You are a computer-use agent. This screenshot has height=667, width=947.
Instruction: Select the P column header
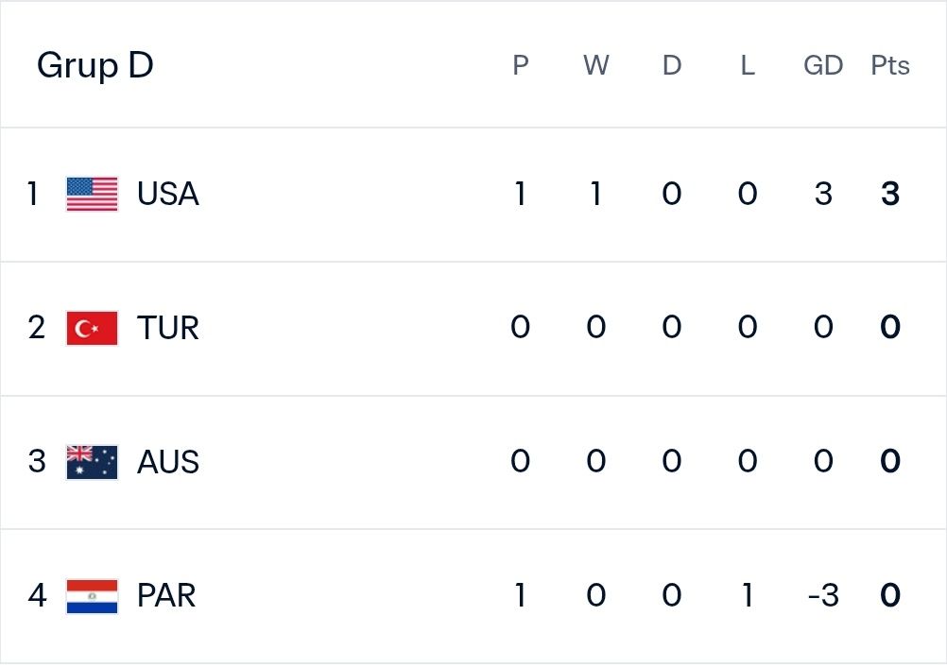coord(521,65)
